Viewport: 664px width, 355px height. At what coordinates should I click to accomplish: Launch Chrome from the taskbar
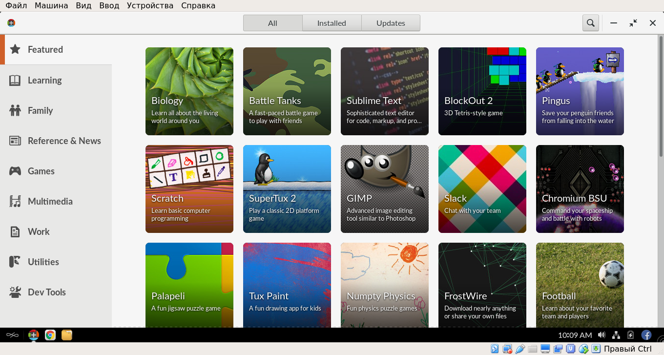click(50, 335)
